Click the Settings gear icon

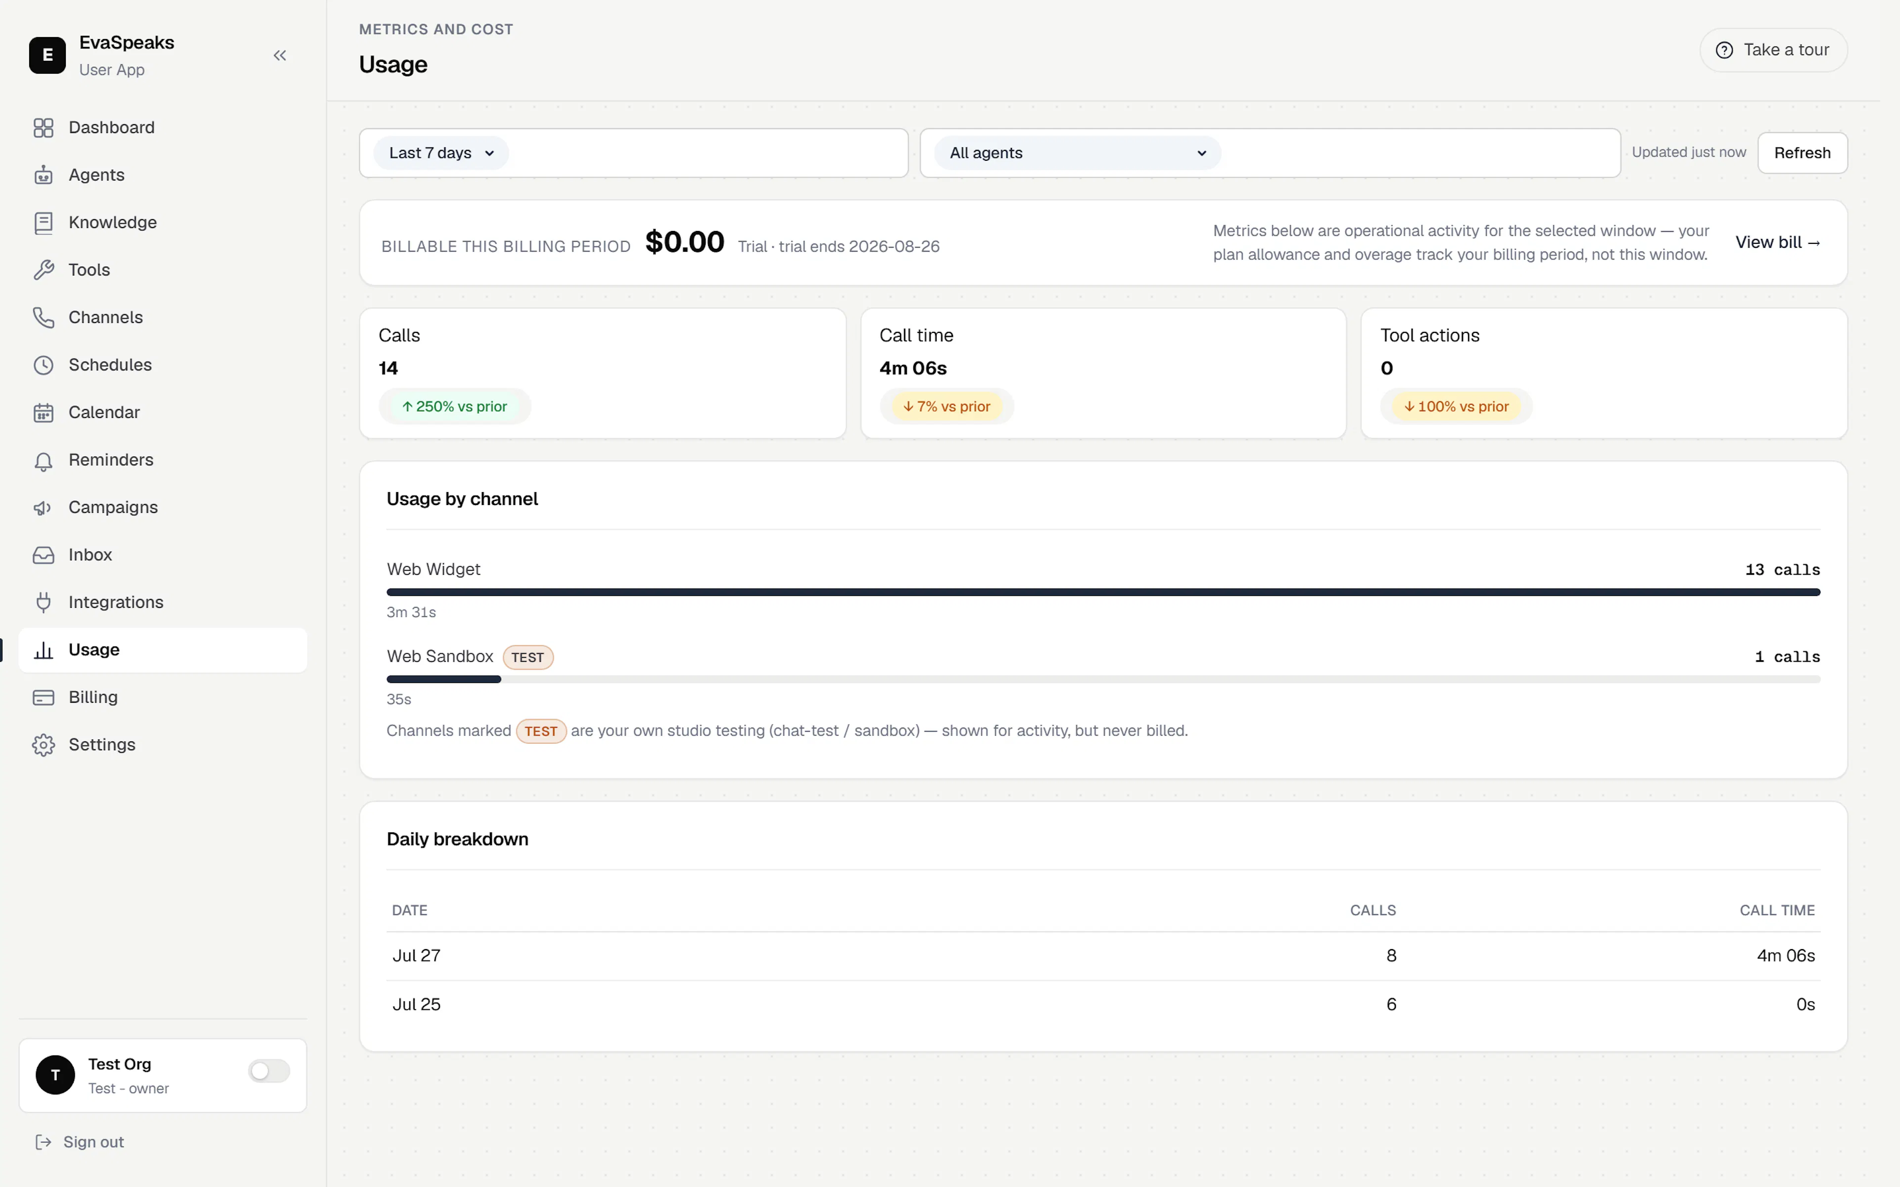click(x=43, y=744)
